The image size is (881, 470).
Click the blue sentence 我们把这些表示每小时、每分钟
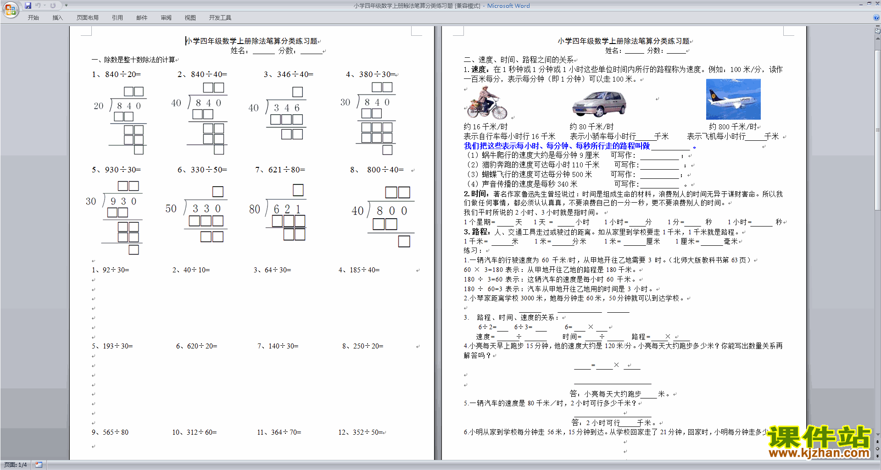pos(557,146)
